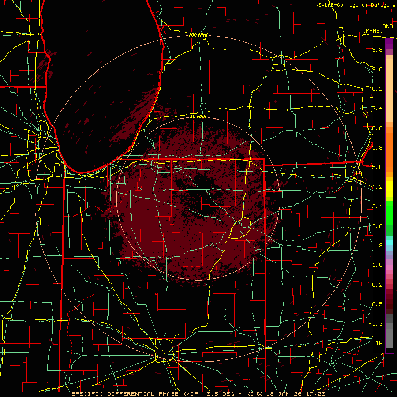
Task: Select the 5.8 legend value
Action: click(x=377, y=148)
